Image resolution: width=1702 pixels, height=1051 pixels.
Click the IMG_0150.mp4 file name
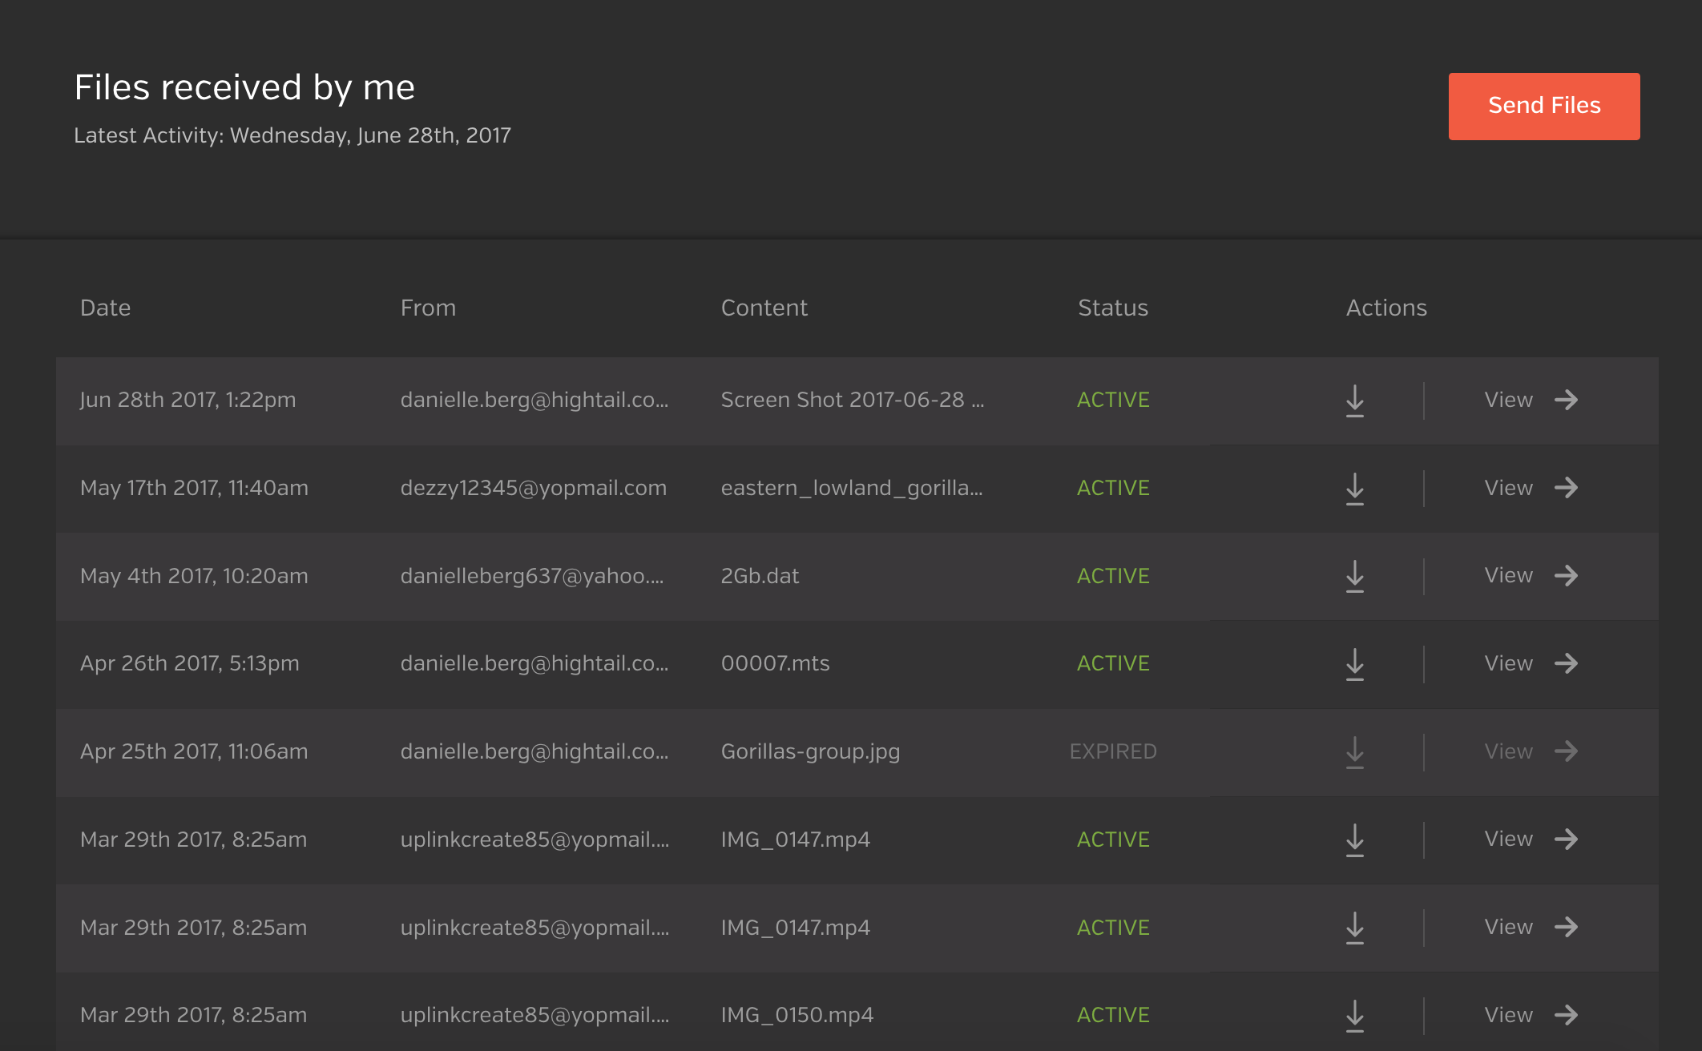coord(797,1015)
